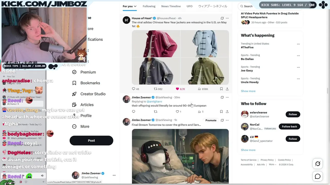Open the account menu next to Jimbo Zoomer
Viewport: 330px width, 185px height.
click(114, 175)
